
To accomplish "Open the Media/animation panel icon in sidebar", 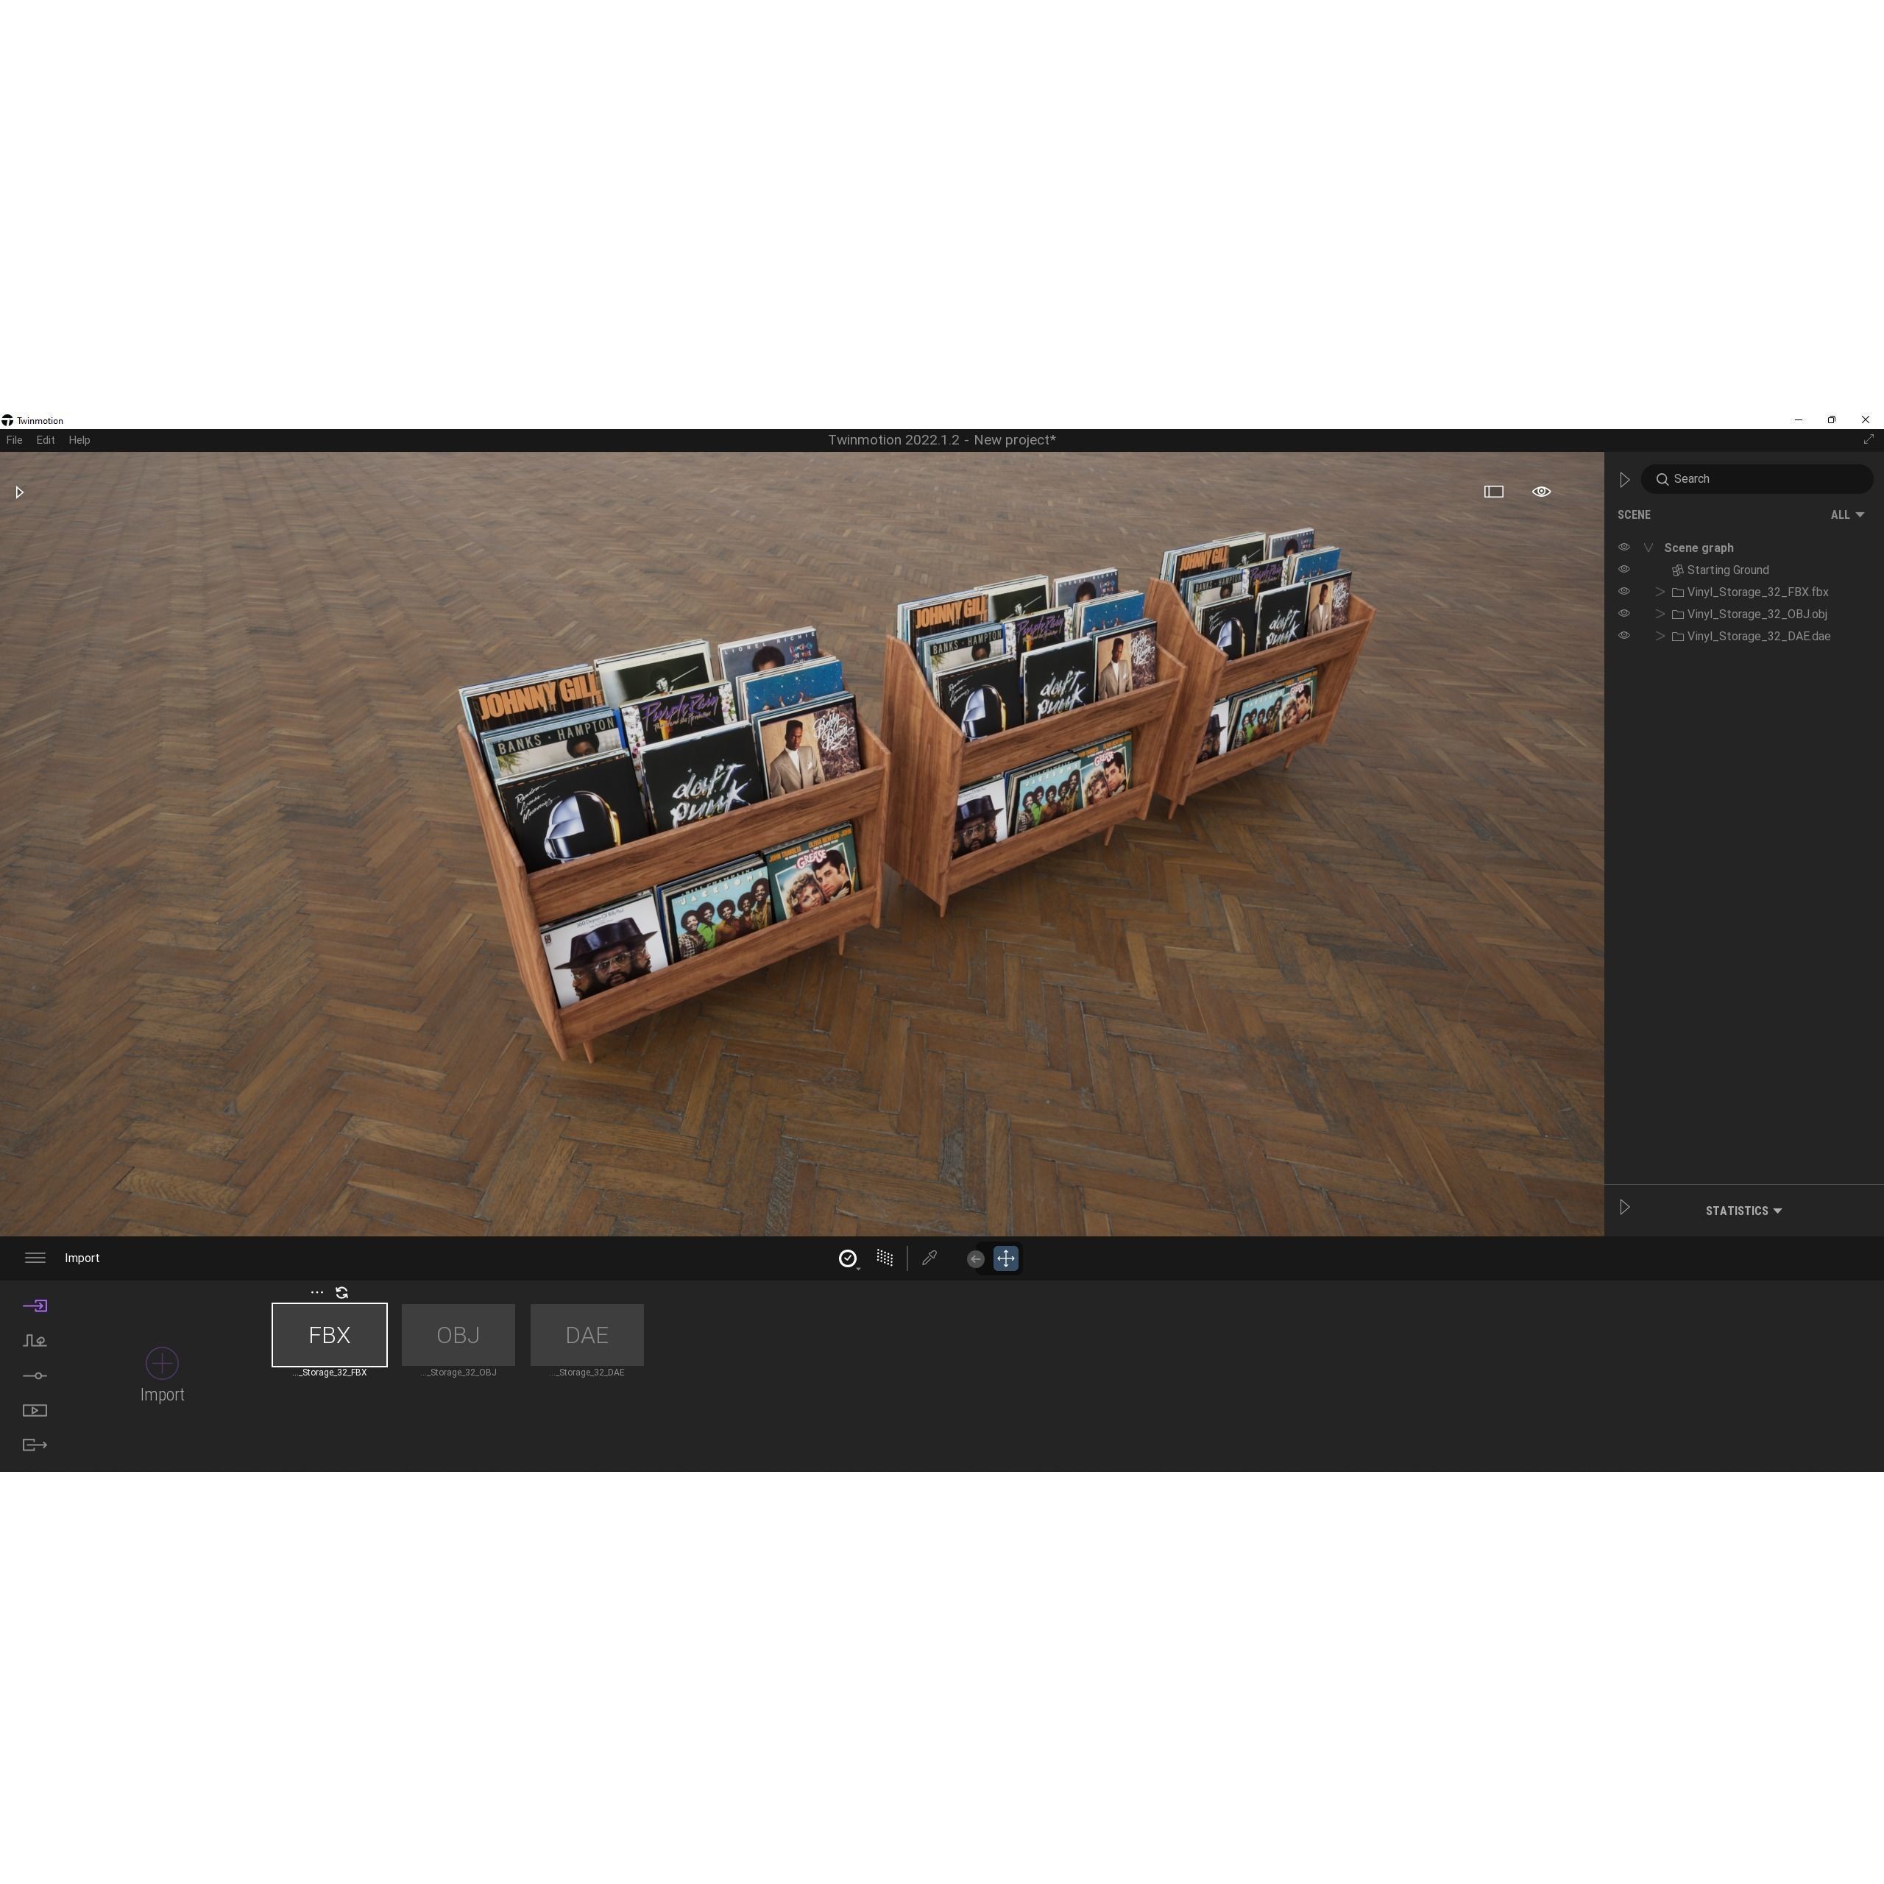I will tap(35, 1340).
